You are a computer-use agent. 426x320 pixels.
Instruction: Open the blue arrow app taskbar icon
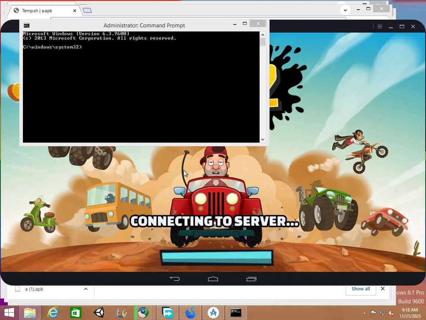(168, 313)
